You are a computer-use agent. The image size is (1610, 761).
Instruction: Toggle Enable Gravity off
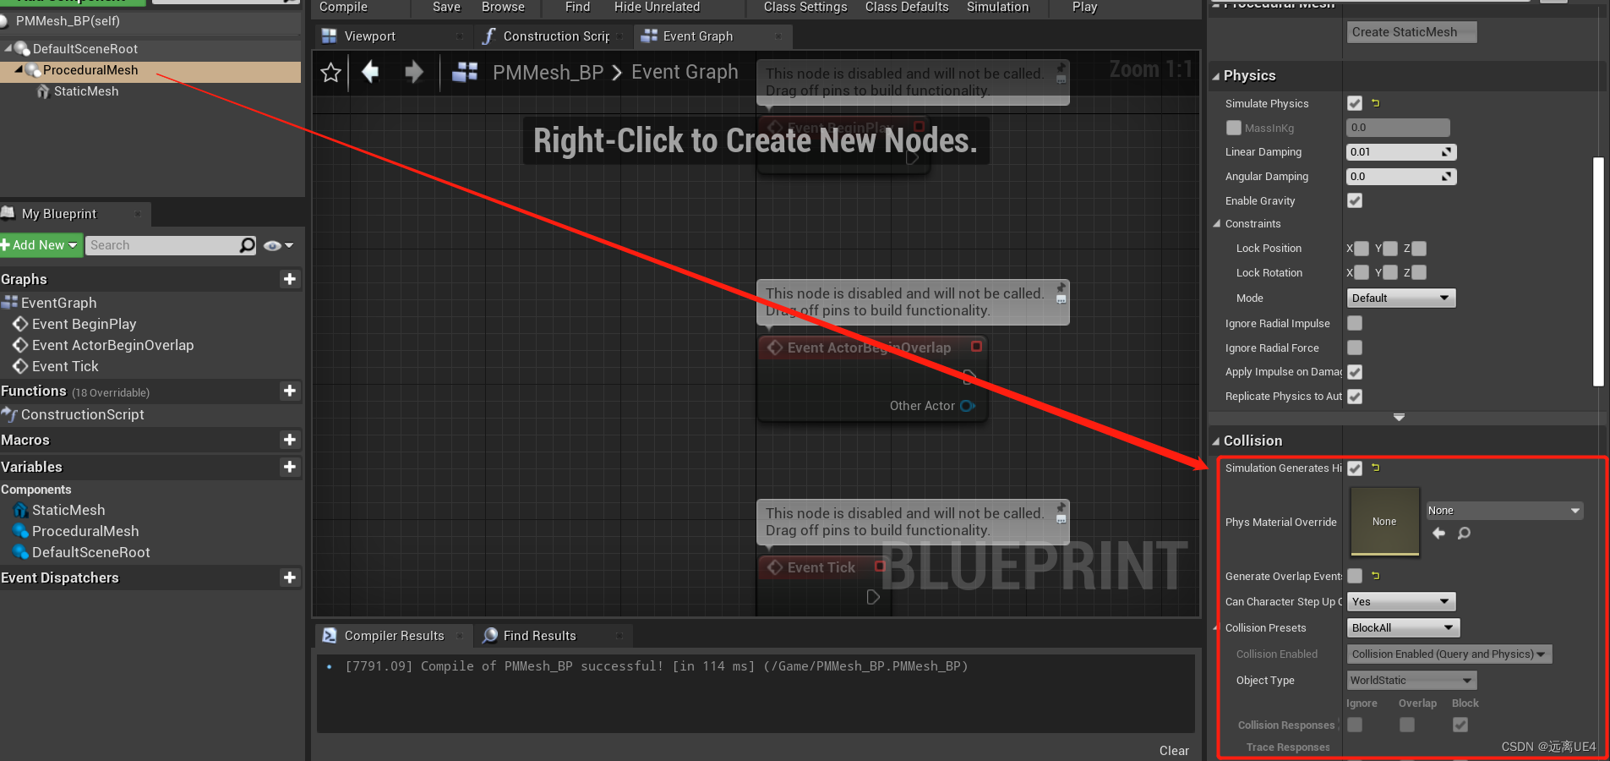point(1356,200)
